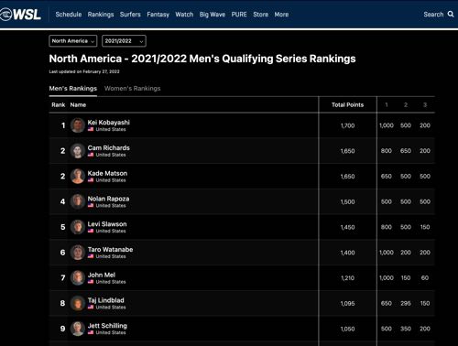458x346 pixels.
Task: Open Kei Kobayashi's avatar photo
Action: click(78, 125)
